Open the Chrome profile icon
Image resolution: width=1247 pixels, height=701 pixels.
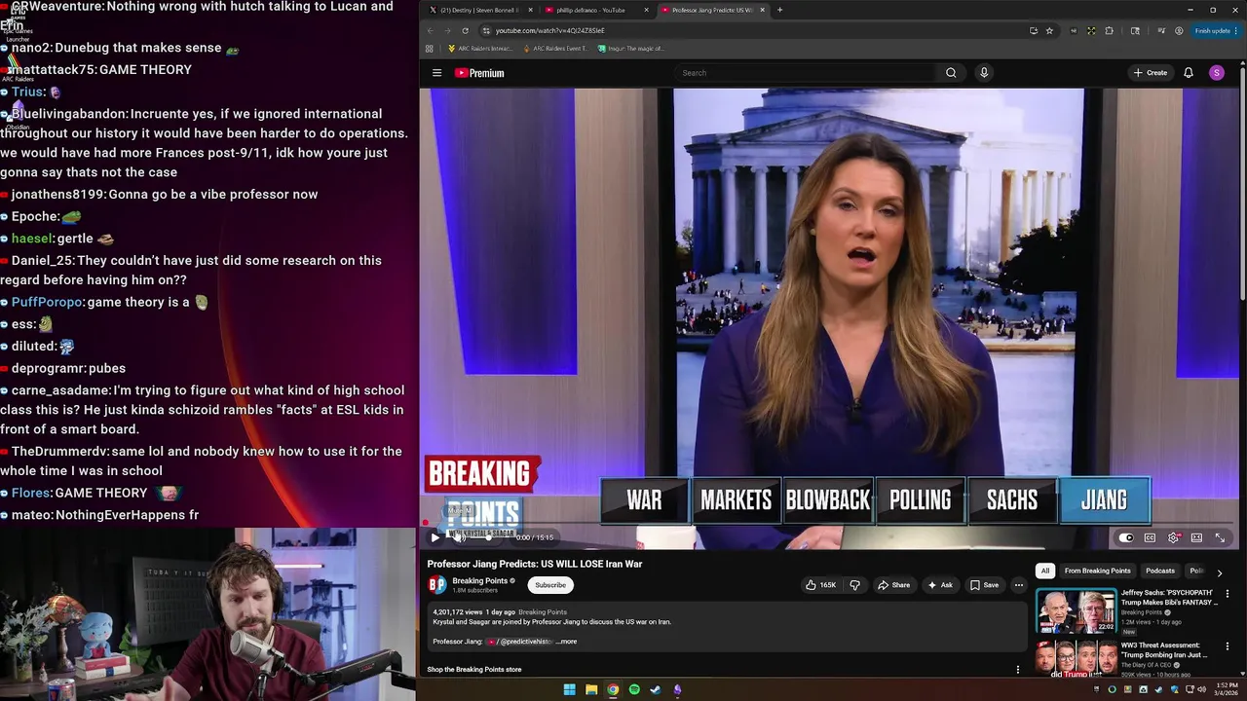1179,30
